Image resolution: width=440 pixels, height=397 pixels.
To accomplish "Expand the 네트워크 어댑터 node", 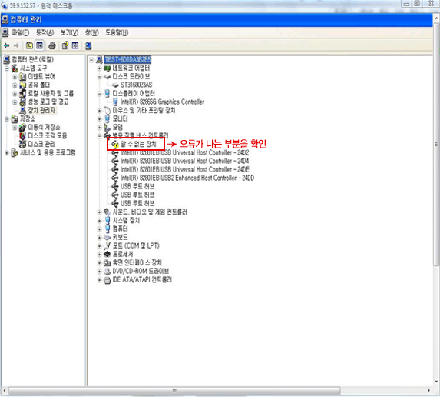I will [x=99, y=68].
